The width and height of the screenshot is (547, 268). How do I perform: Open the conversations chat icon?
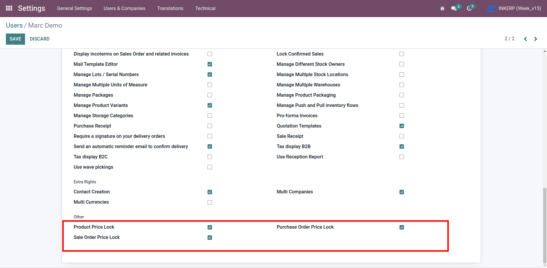coord(454,9)
